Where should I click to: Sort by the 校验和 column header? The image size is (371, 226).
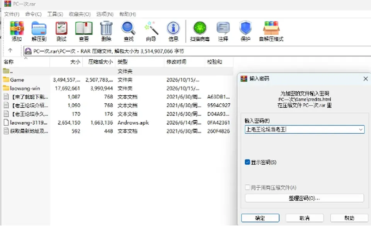pos(219,62)
